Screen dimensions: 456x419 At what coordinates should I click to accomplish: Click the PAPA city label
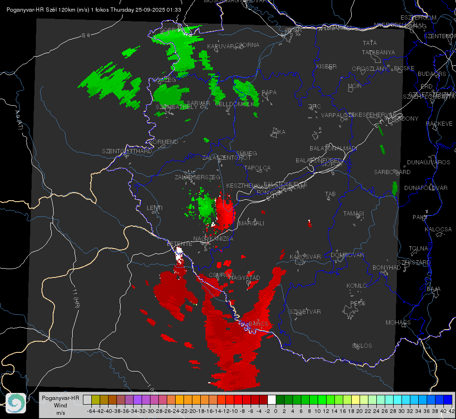(x=269, y=92)
